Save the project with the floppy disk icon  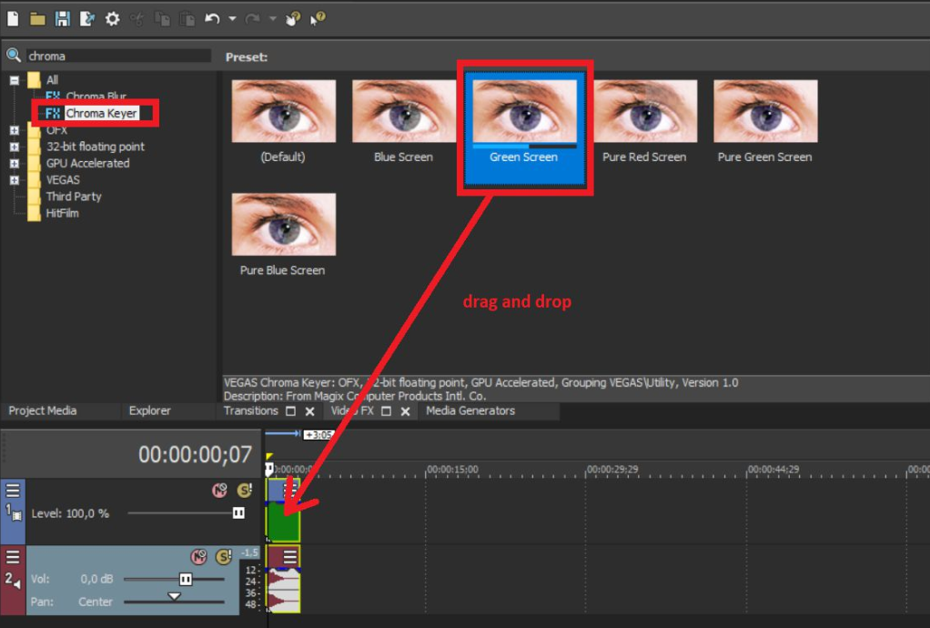tap(62, 18)
